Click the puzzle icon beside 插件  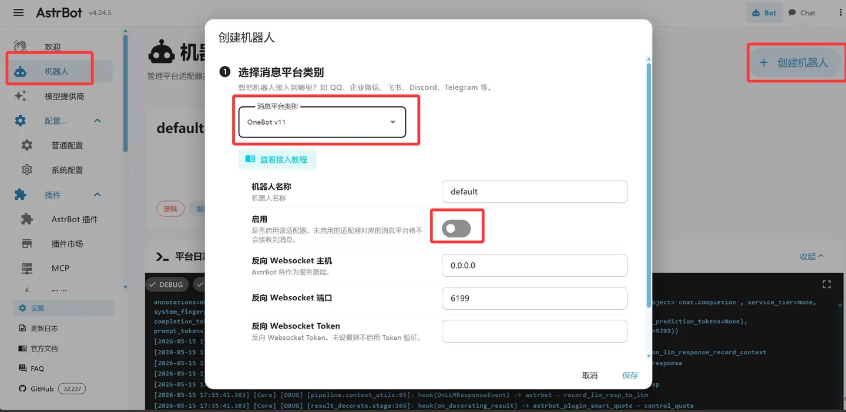pyautogui.click(x=21, y=195)
